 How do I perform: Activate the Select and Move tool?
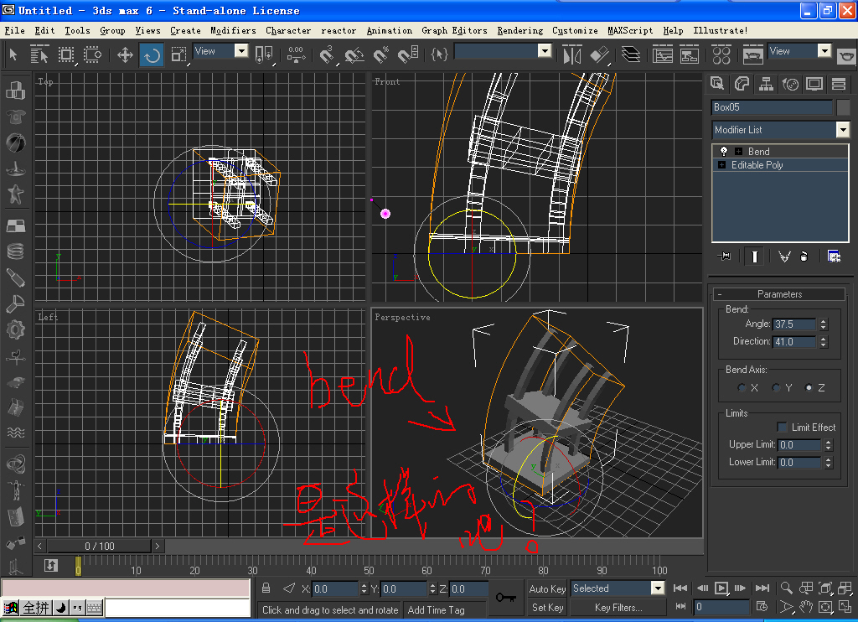pyautogui.click(x=126, y=54)
